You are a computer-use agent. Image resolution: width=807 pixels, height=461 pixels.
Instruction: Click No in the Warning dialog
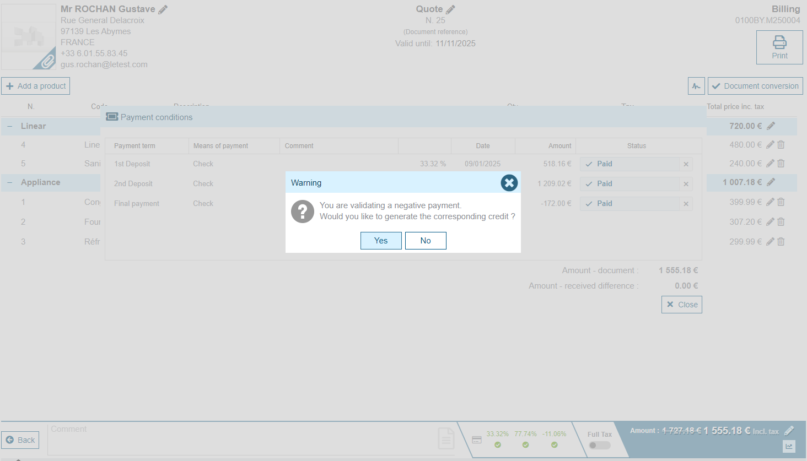tap(426, 241)
